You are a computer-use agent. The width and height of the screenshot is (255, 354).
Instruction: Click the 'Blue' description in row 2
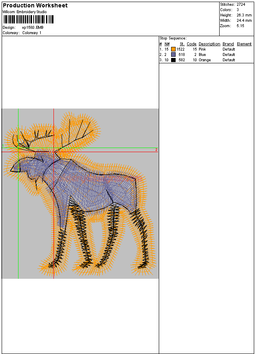(x=202, y=55)
